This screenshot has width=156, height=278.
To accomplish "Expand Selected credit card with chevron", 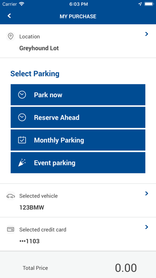I will pyautogui.click(x=146, y=227).
